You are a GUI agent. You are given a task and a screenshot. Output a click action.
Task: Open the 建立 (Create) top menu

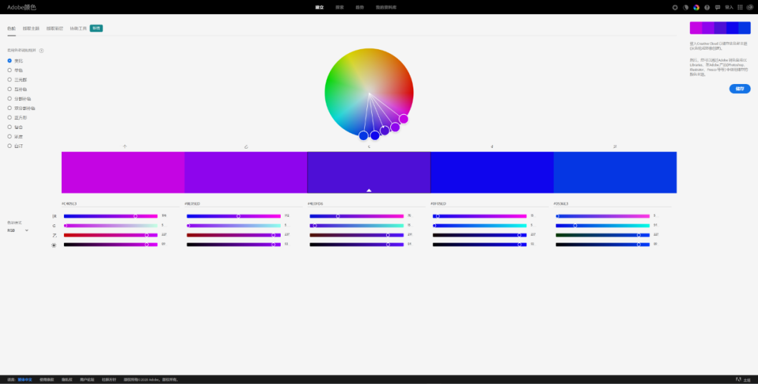tap(319, 7)
